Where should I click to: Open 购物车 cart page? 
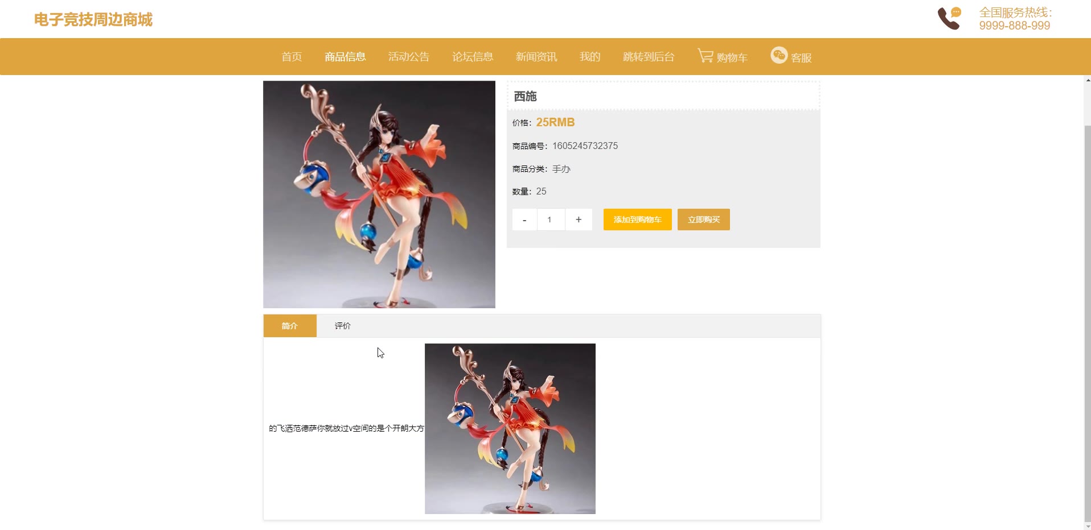[732, 57]
